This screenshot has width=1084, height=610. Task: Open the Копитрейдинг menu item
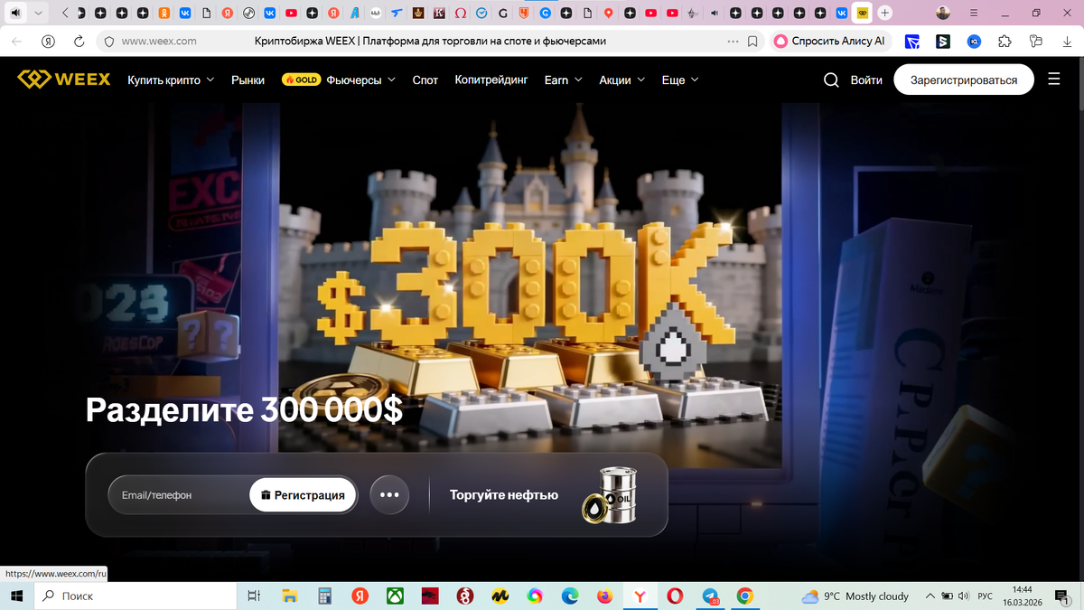[491, 80]
